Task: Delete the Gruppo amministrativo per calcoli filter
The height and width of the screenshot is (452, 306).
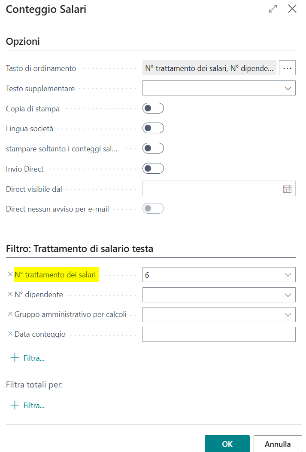Action: click(10, 314)
